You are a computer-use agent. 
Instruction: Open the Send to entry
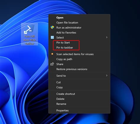79,76
